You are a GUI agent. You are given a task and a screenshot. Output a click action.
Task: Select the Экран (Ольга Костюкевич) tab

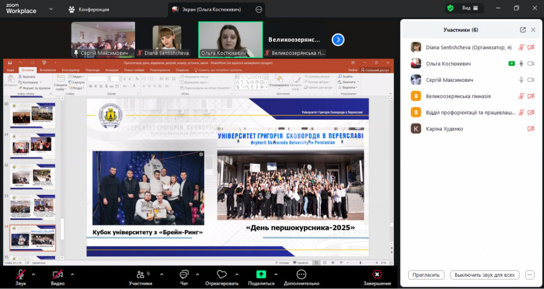pos(211,9)
